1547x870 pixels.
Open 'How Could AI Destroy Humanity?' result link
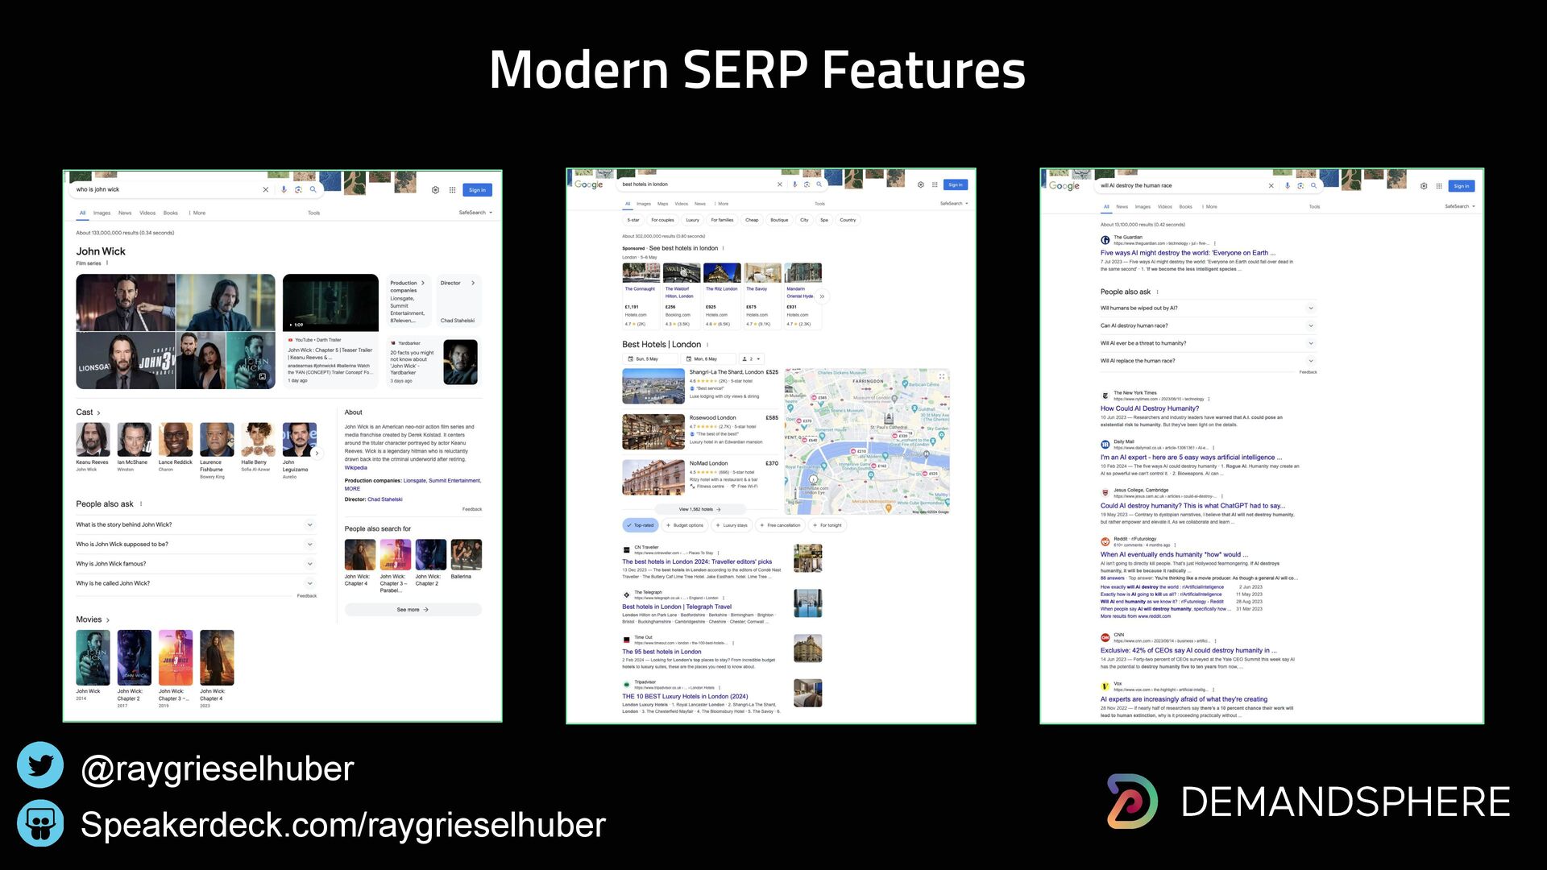(x=1149, y=408)
